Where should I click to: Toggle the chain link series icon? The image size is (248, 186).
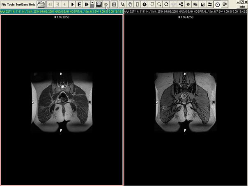106,4
